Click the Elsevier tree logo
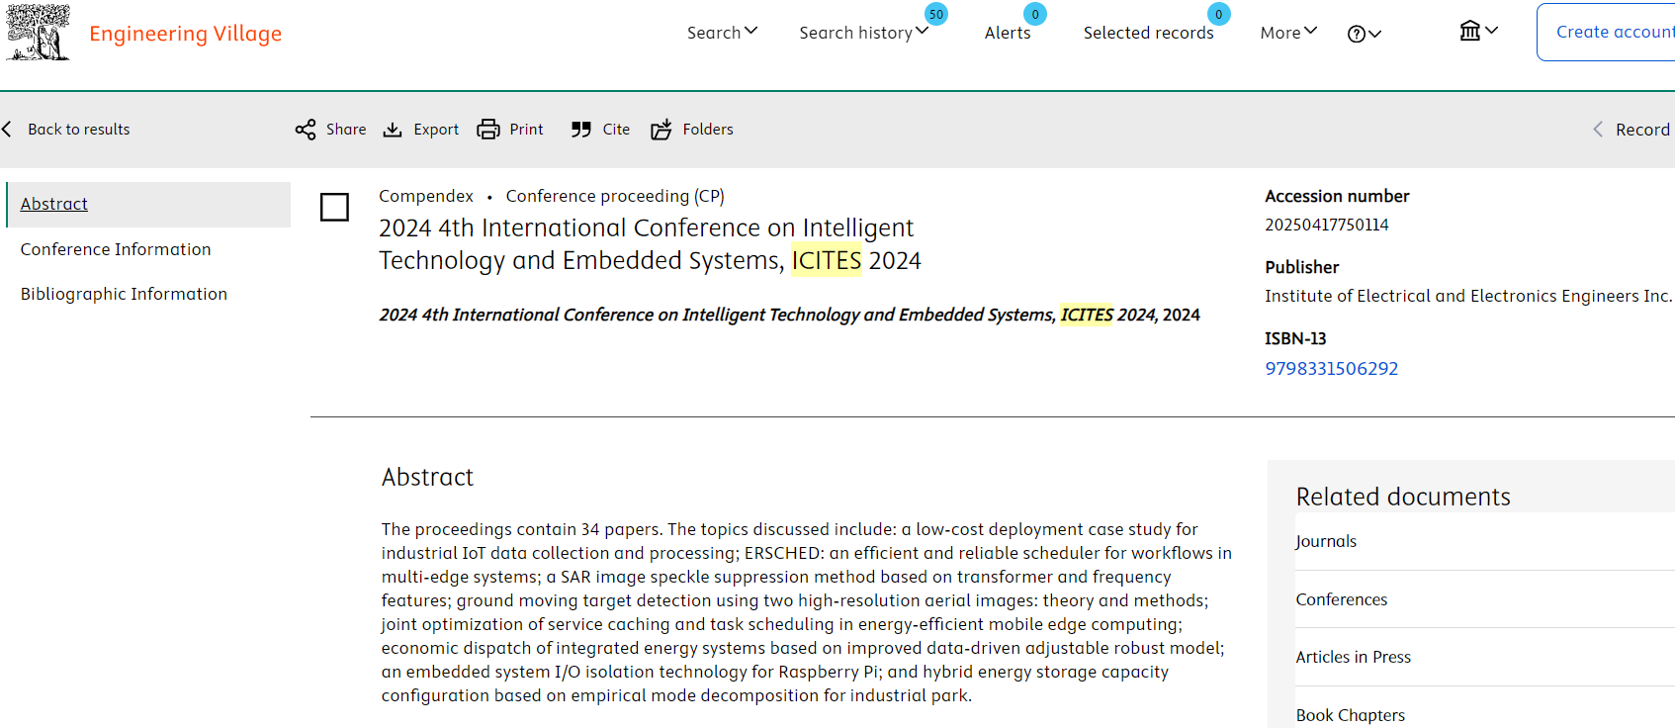 click(x=39, y=33)
